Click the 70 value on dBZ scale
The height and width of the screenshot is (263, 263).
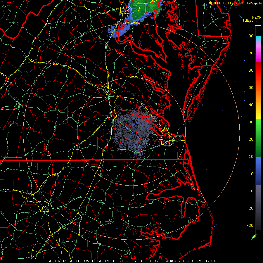(x=251, y=53)
